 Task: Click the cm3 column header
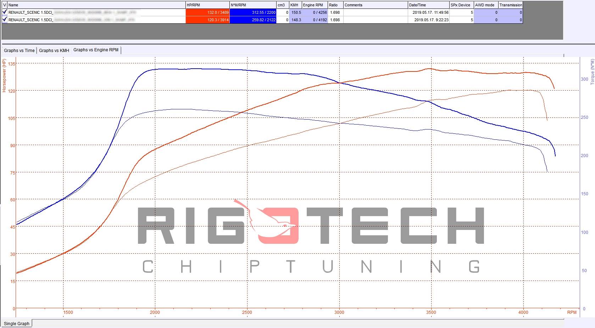pyautogui.click(x=283, y=5)
